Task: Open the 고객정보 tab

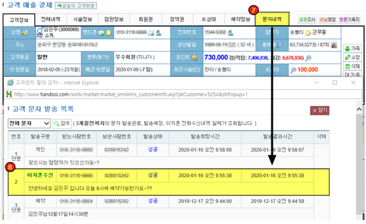Action: pos(19,20)
